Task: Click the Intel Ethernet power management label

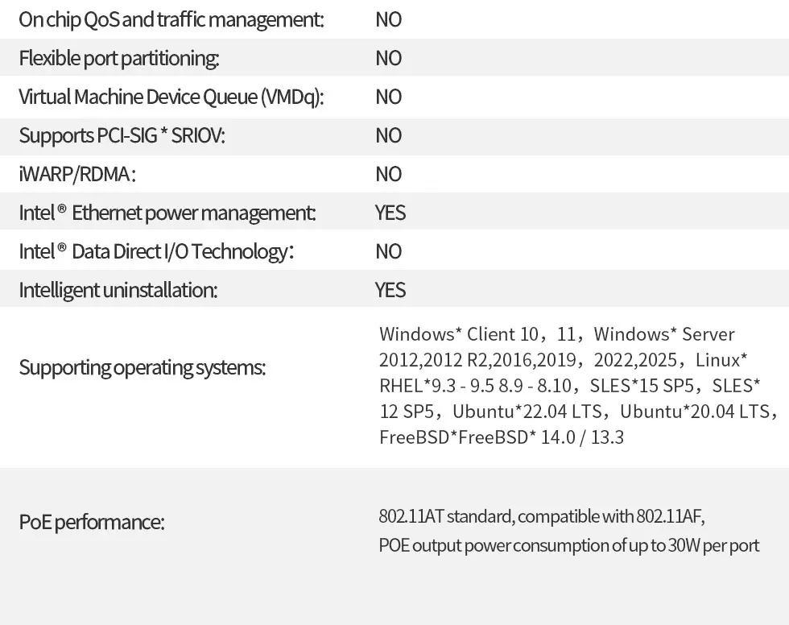Action: (167, 213)
